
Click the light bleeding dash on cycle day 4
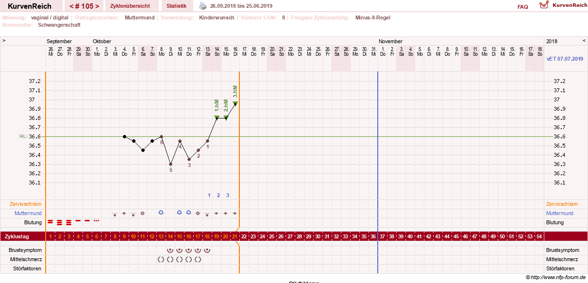pos(78,220)
